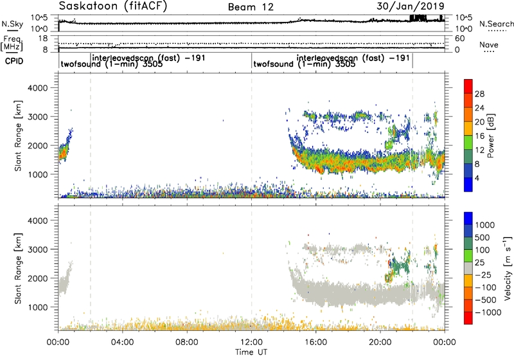Select the 'N.Sky' legend label
The image size is (514, 356).
tap(12, 24)
